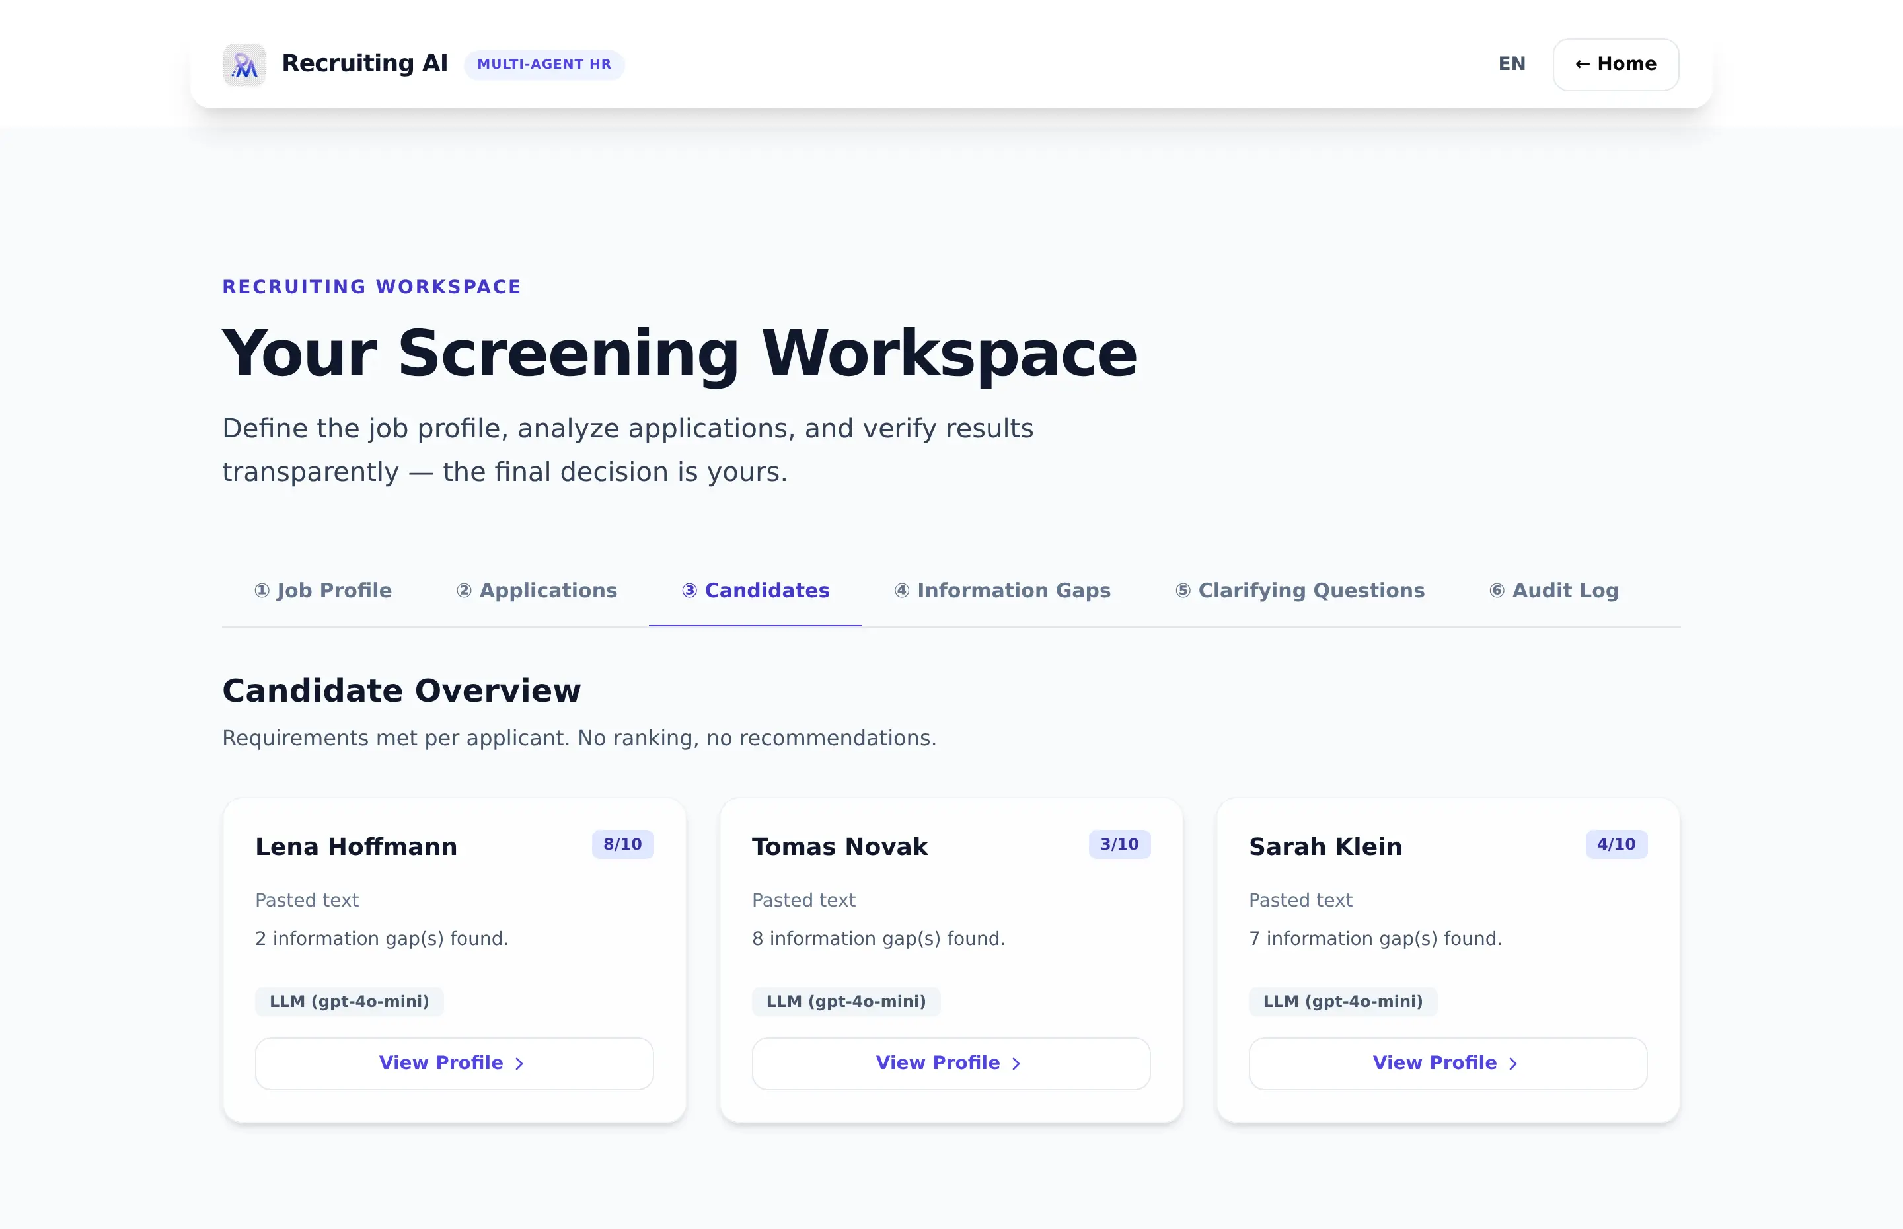Click 'Pasted text' on Tomas Novak card
Image resolution: width=1903 pixels, height=1229 pixels.
pos(803,900)
